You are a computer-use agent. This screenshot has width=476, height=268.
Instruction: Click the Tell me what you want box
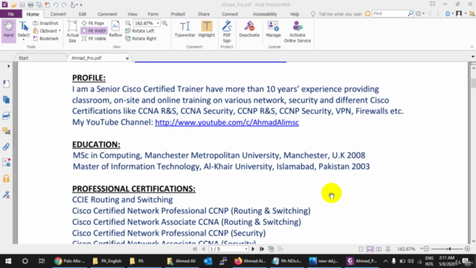coord(340,14)
